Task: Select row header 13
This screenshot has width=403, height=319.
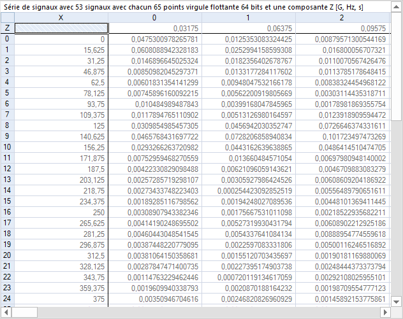Action: 8,180
